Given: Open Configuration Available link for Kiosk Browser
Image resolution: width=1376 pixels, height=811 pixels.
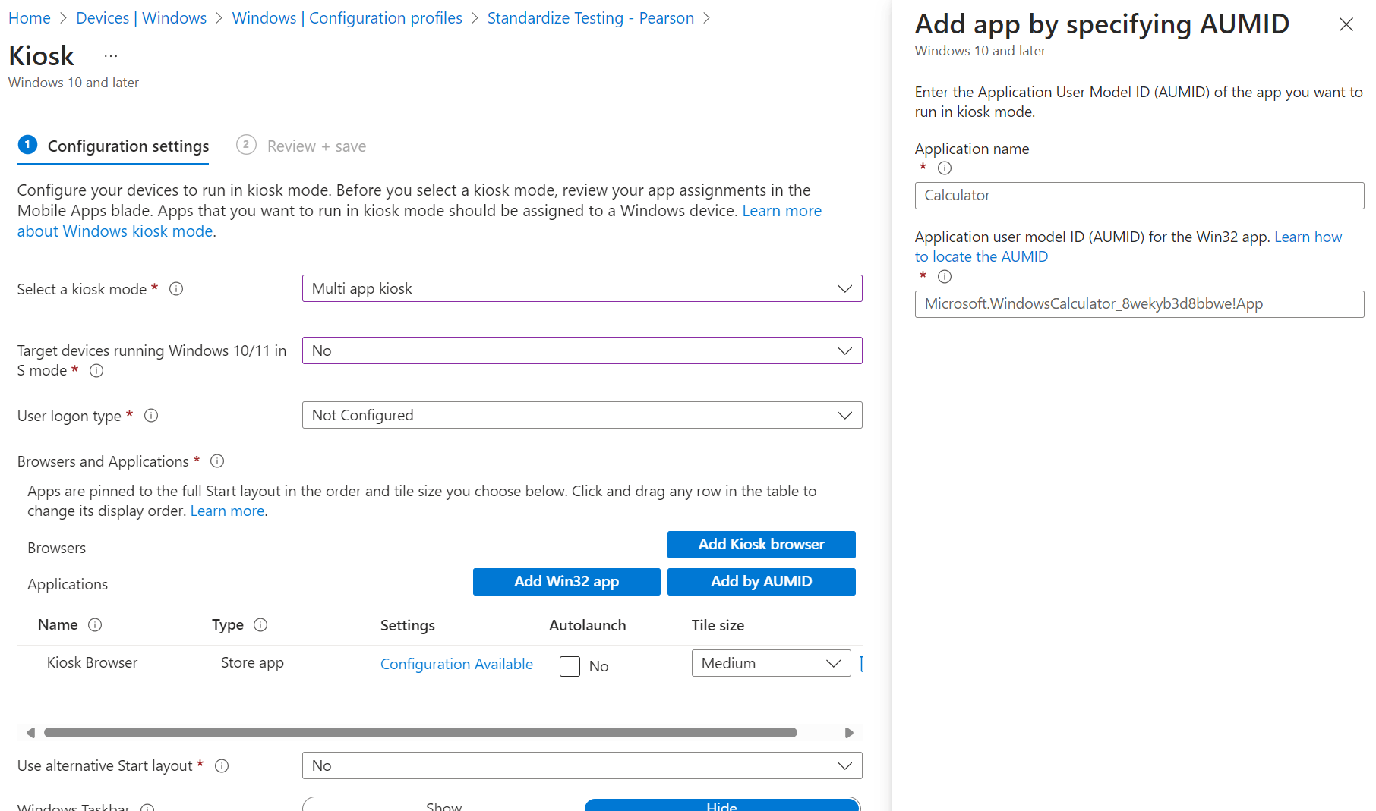Looking at the screenshot, I should pyautogui.click(x=456, y=664).
